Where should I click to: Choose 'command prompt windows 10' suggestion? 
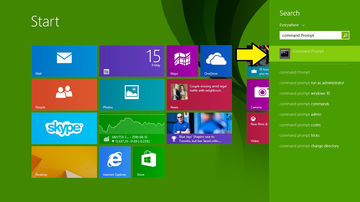click(x=305, y=93)
